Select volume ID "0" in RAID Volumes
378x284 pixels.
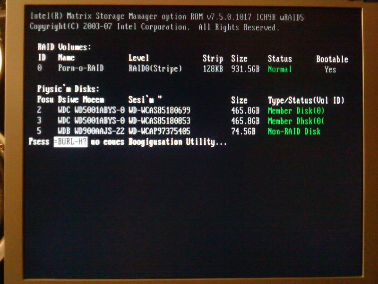click(40, 68)
